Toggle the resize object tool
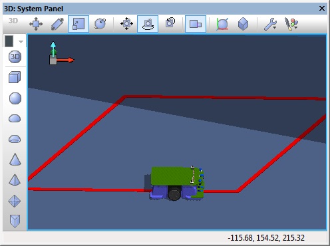 click(x=79, y=24)
